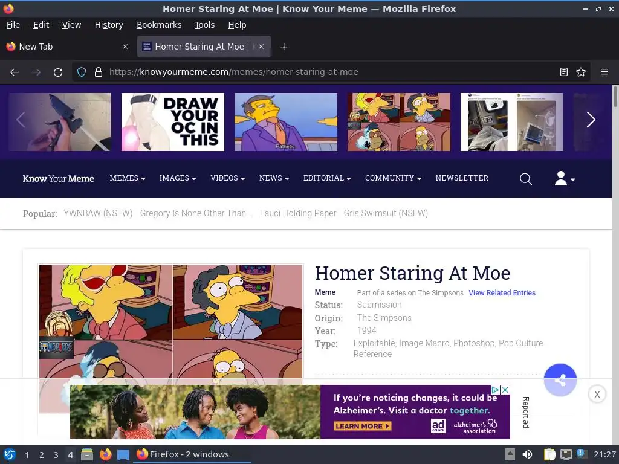Open the Firefox hamburger menu
619x464 pixels.
point(604,72)
